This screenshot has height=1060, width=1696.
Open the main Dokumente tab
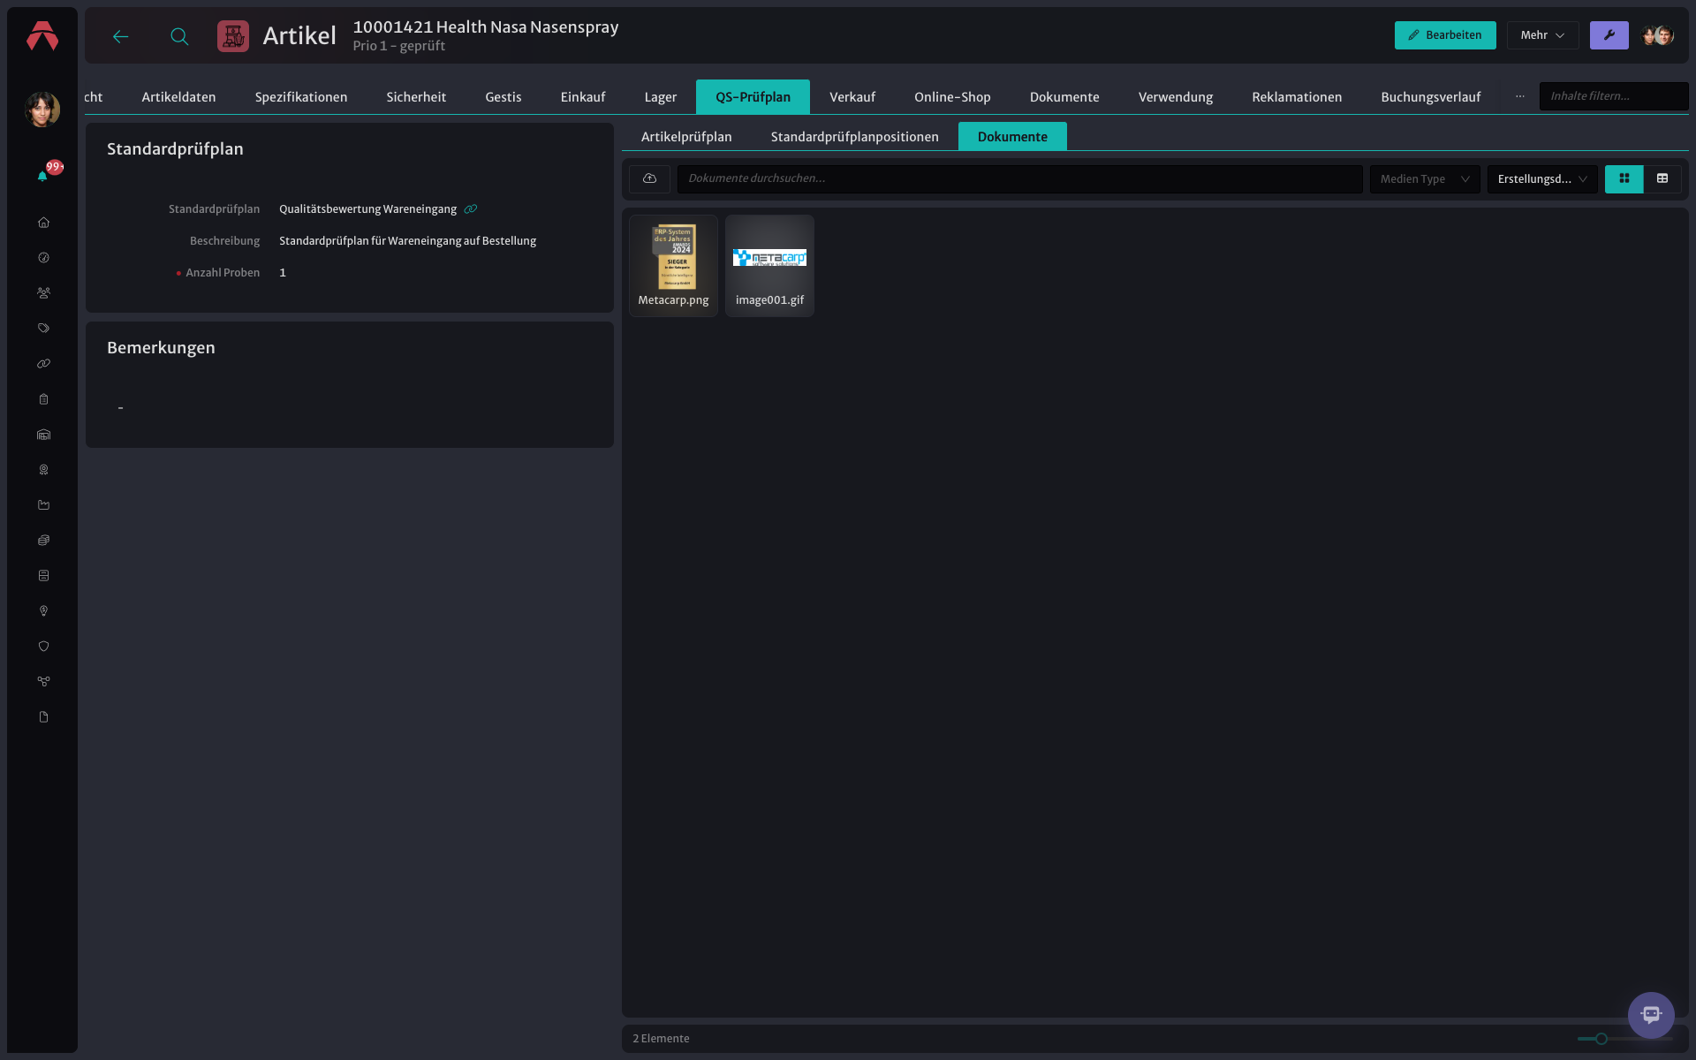tap(1064, 97)
